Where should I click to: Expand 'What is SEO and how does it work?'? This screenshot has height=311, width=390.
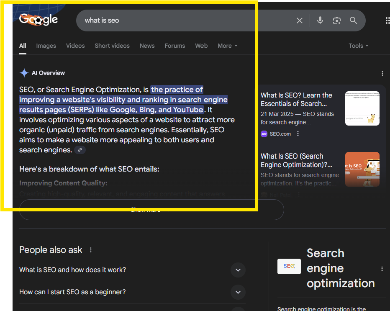point(238,270)
